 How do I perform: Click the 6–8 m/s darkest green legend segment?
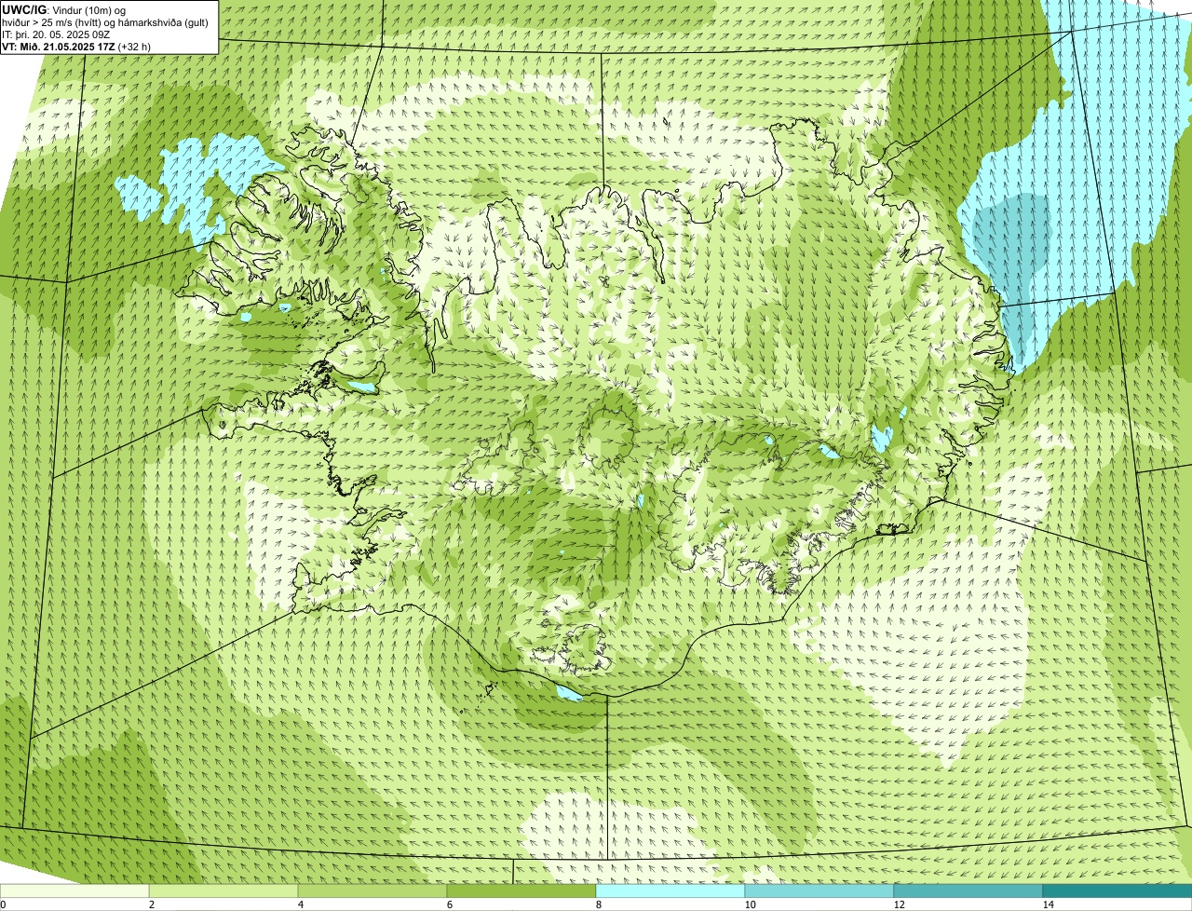coord(521,891)
